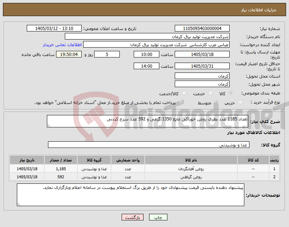The image size is (289, 227).
Task: Click the جزئیات اطلاعات نیاز page header
Action: tap(259, 10)
